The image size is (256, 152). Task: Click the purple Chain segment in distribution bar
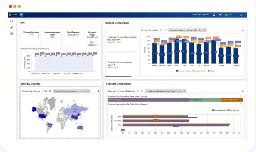click(x=148, y=100)
